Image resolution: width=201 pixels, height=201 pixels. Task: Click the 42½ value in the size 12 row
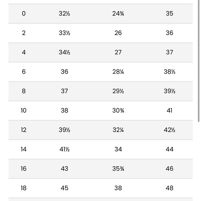coord(169,130)
